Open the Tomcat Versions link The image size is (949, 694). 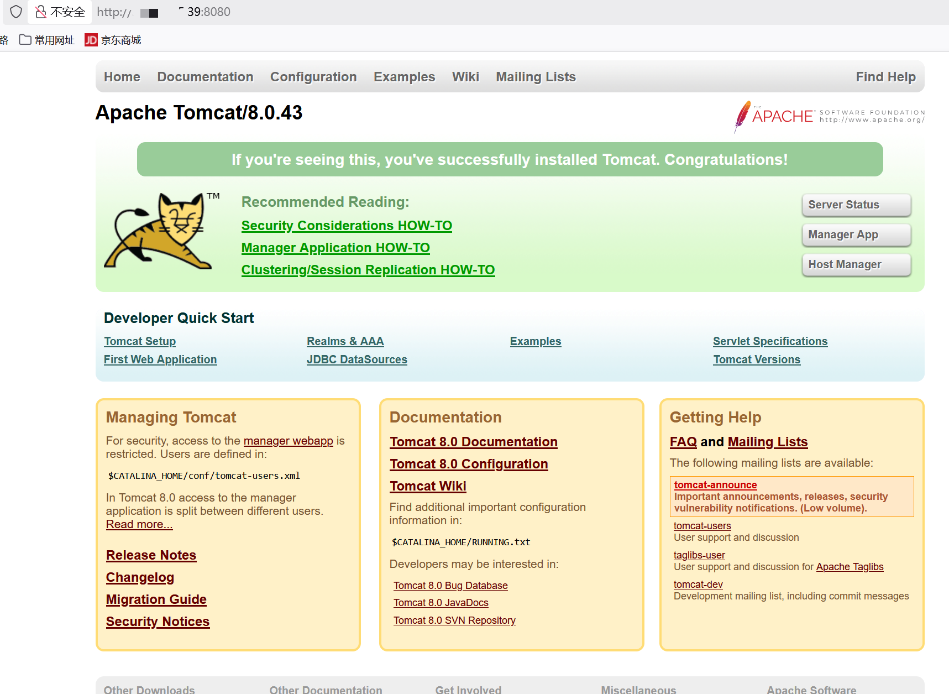point(757,359)
